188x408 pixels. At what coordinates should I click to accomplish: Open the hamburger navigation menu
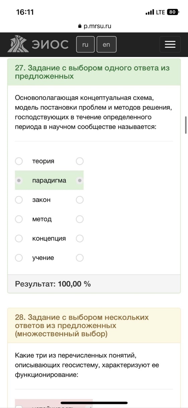170,44
